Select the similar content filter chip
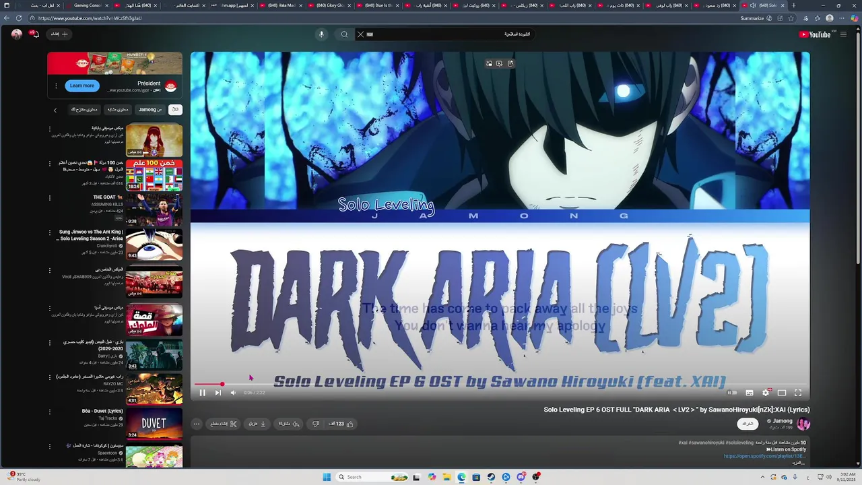The width and height of the screenshot is (862, 485). [118, 109]
